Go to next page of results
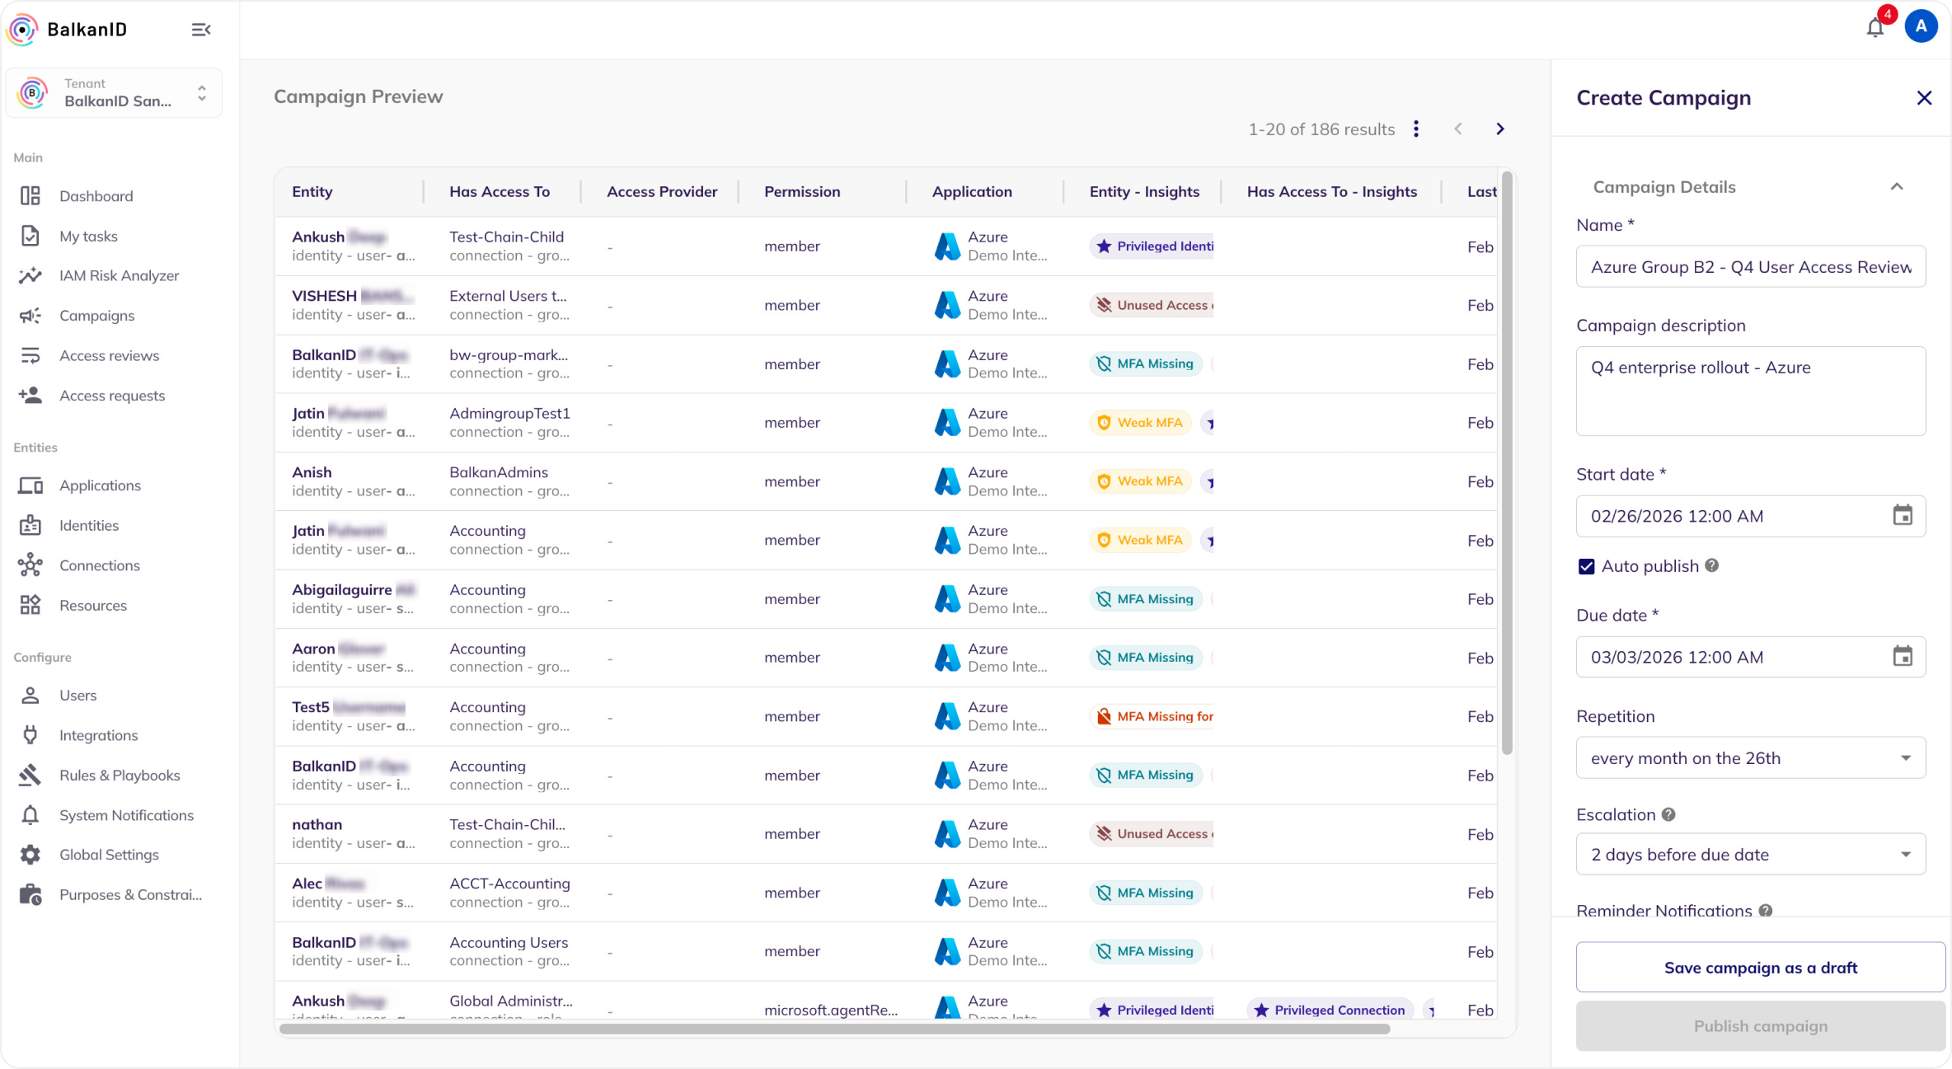Image resolution: width=1952 pixels, height=1069 pixels. (x=1499, y=129)
